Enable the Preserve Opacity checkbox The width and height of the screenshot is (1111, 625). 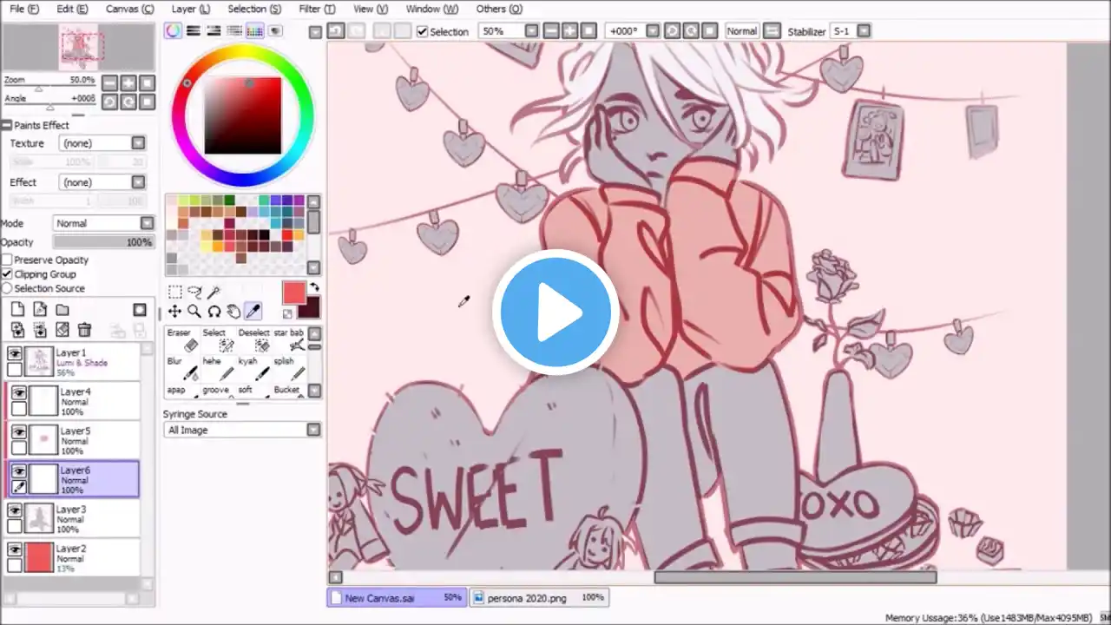point(7,260)
